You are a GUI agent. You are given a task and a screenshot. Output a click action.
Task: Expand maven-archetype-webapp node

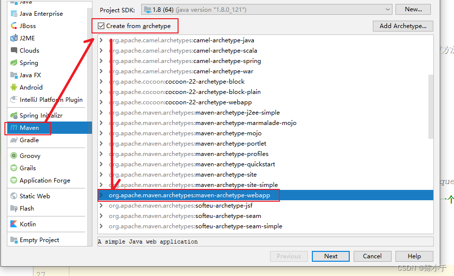point(101,195)
